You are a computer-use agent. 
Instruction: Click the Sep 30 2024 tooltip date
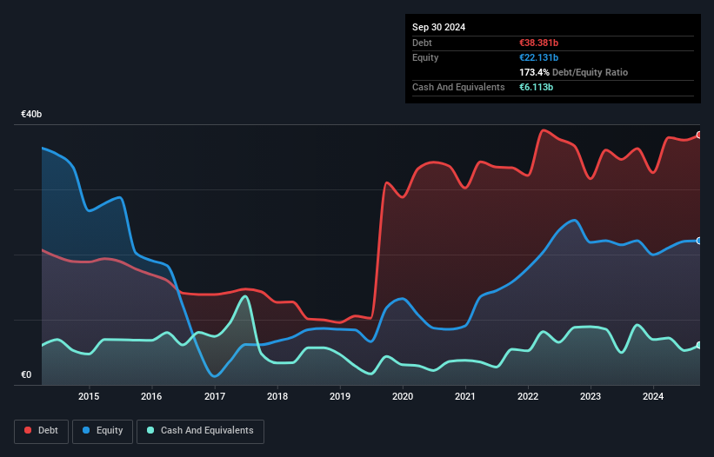tap(438, 27)
